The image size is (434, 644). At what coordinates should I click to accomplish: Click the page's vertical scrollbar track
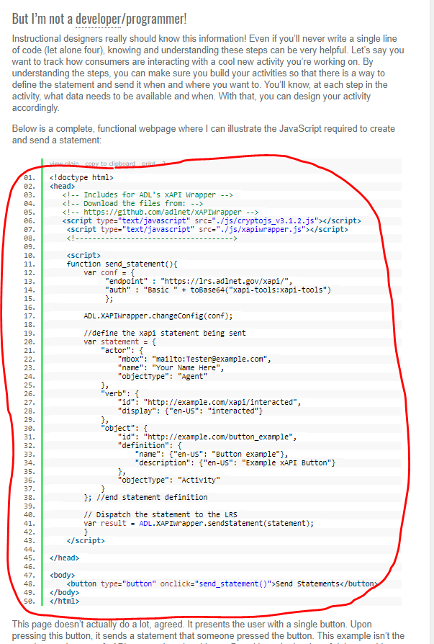click(431, 322)
